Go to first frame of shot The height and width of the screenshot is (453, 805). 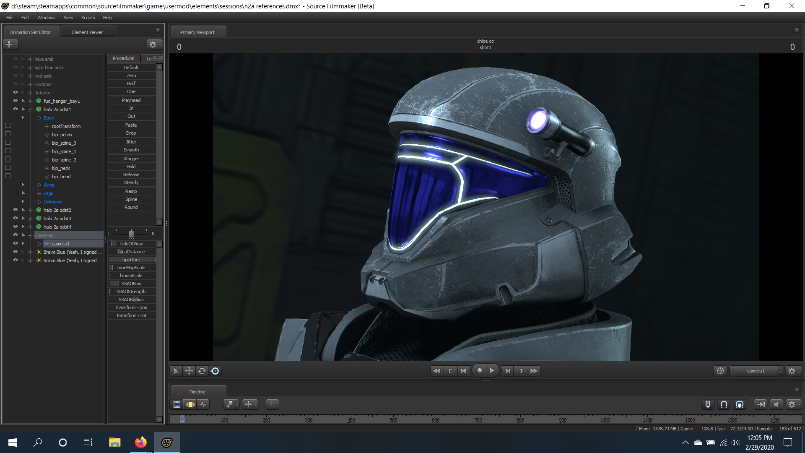[463, 371]
